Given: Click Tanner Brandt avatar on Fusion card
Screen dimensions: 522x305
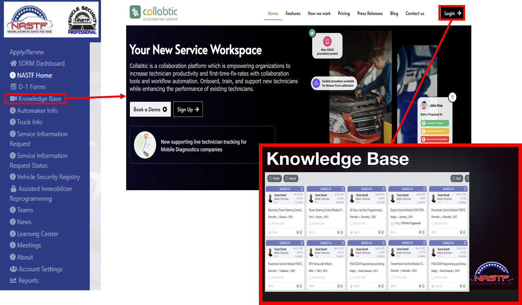Looking at the screenshot, I should (x=311, y=198).
